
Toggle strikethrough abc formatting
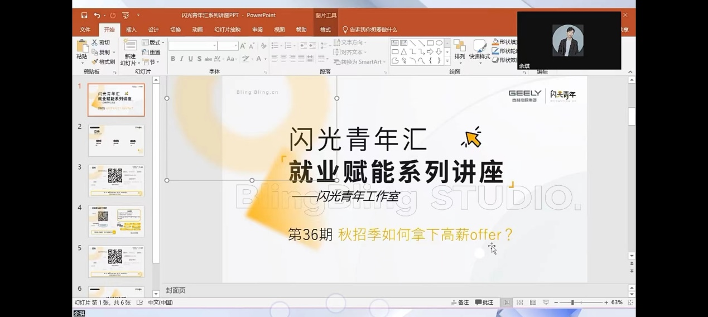click(208, 59)
